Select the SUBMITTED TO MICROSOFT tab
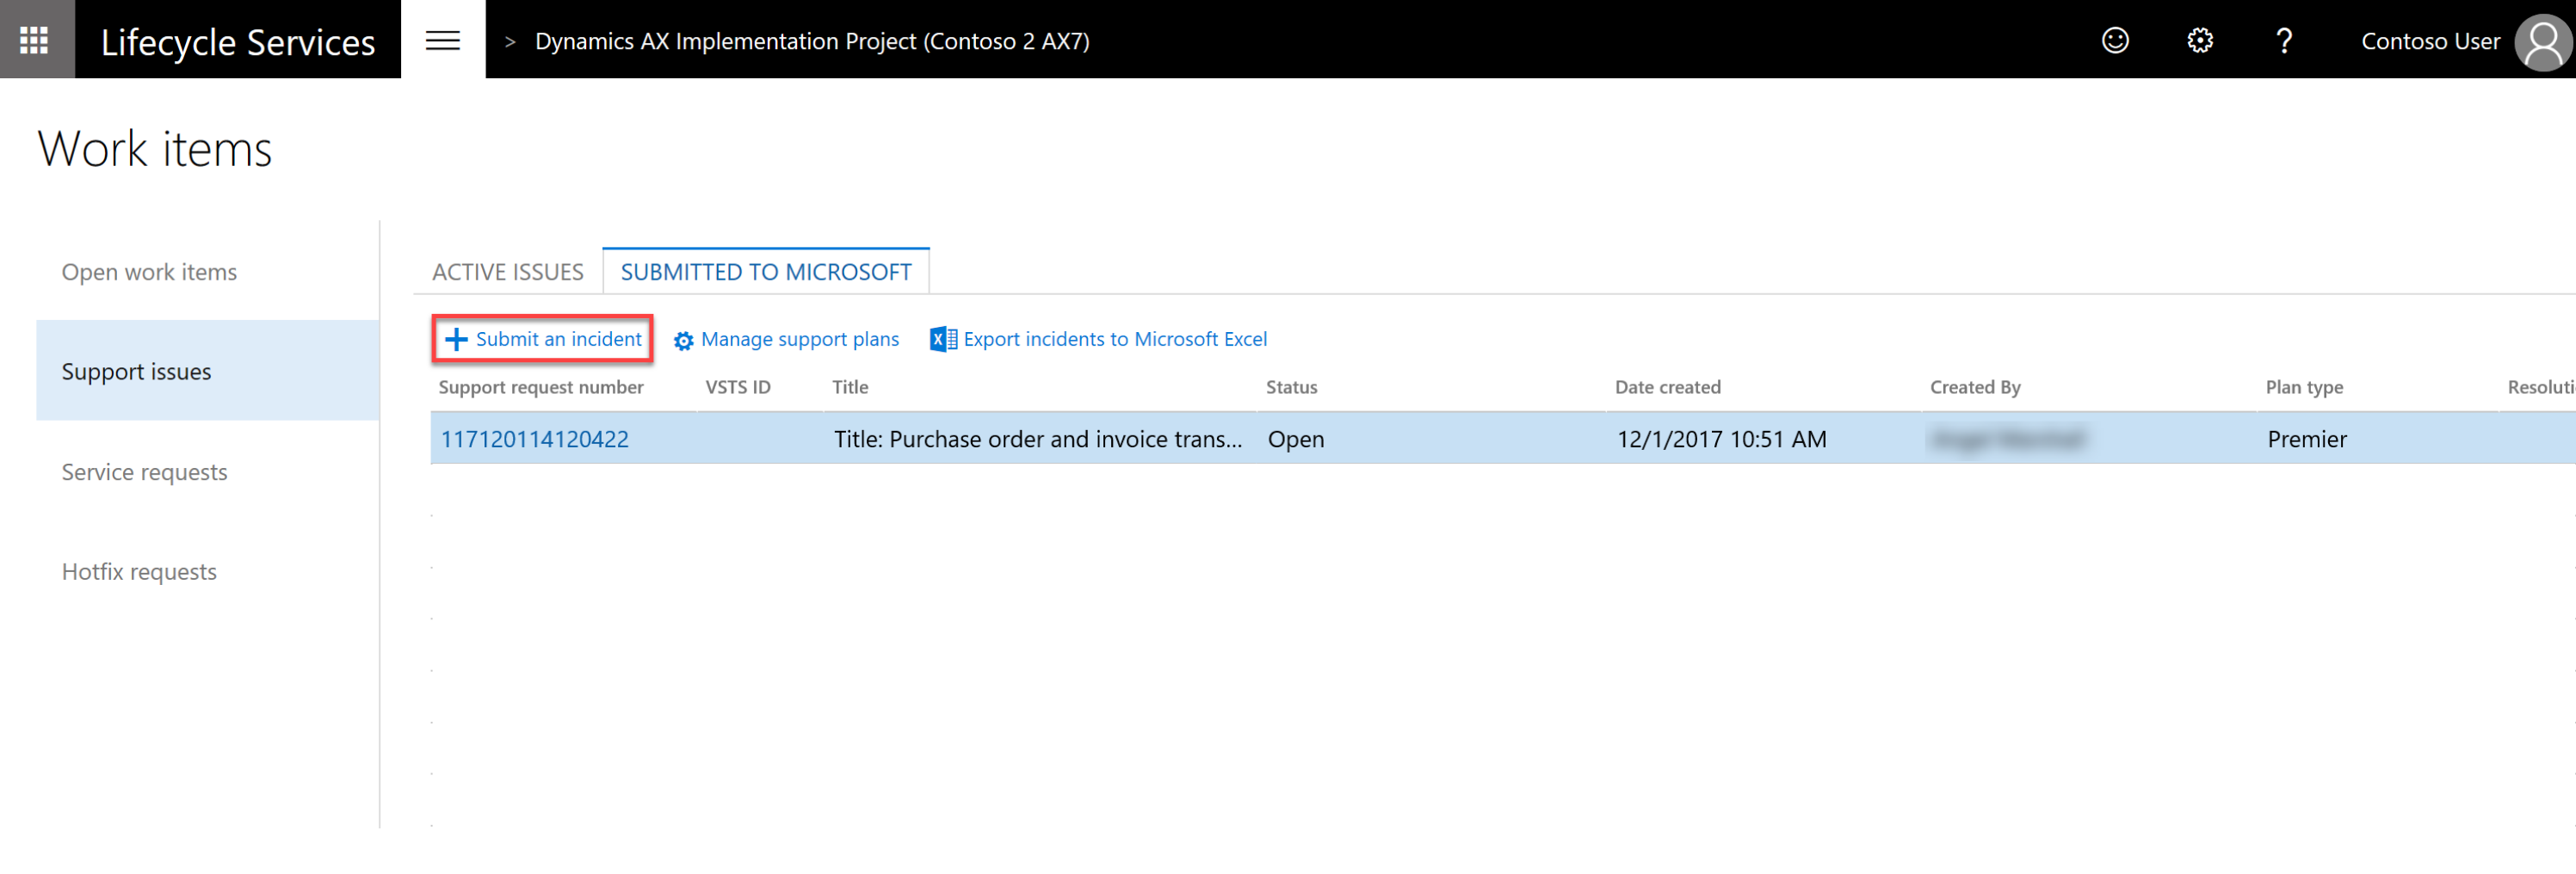Viewport: 2576px width, 874px height. click(x=766, y=271)
